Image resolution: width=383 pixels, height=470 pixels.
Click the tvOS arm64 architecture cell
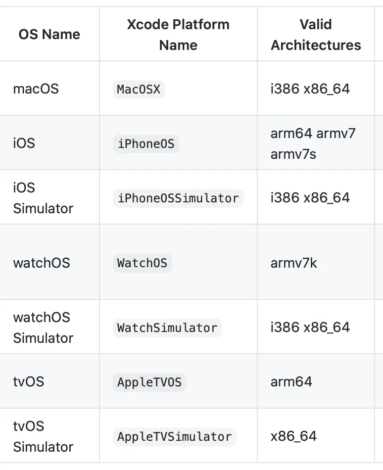point(291,382)
